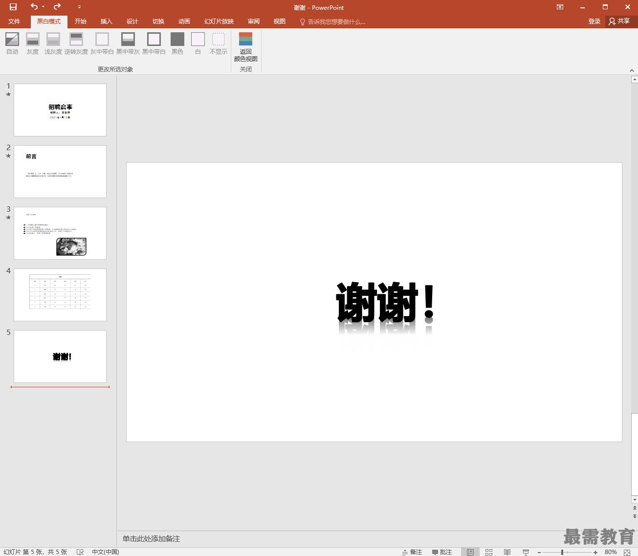
Task: Apply the 不显示 don't show setting
Action: pyautogui.click(x=219, y=43)
